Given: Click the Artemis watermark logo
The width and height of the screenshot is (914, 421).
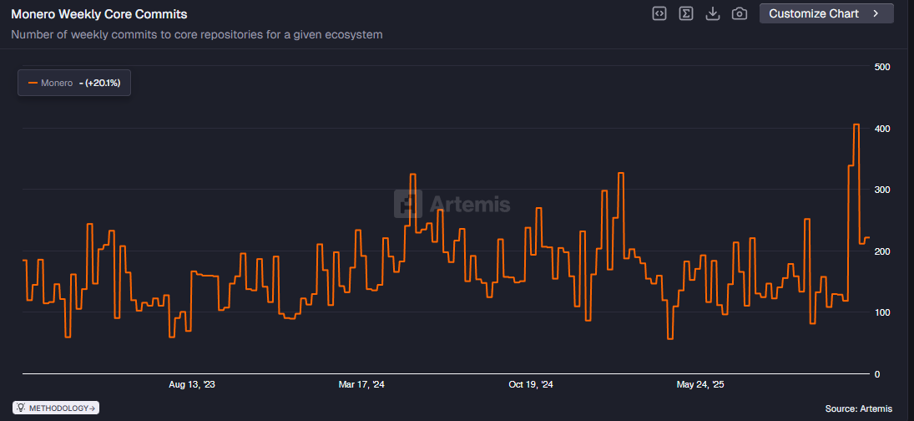Looking at the screenshot, I should coord(409,204).
